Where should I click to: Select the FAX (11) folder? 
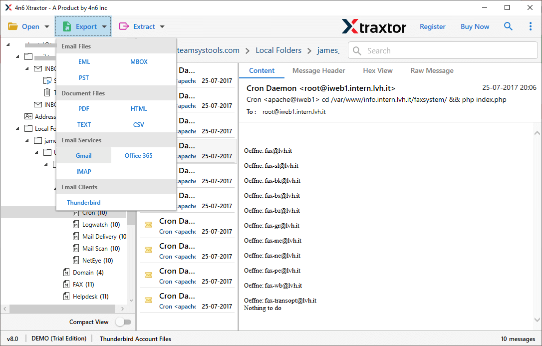pyautogui.click(x=83, y=285)
